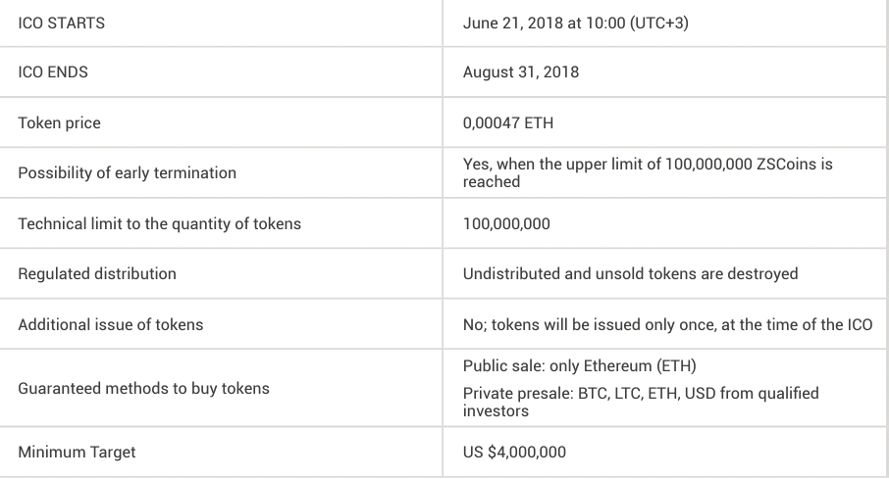This screenshot has width=889, height=479.
Task: Click the "ICO STARTS" row label
Action: tap(62, 23)
